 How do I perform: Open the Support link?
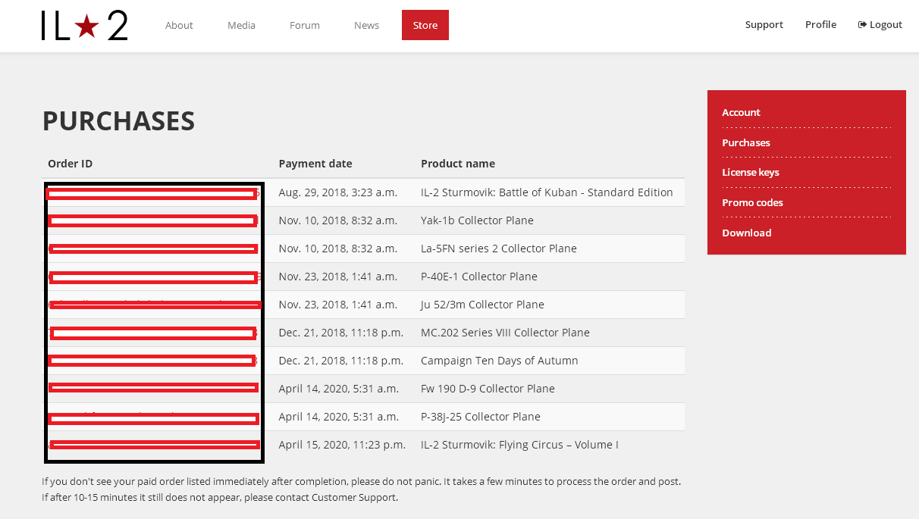[764, 24]
